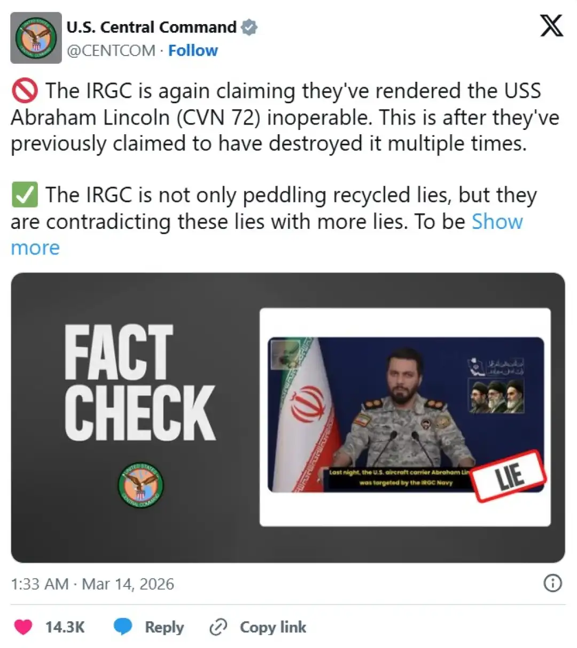
Task: View the 14.3K likes count
Action: click(x=65, y=627)
